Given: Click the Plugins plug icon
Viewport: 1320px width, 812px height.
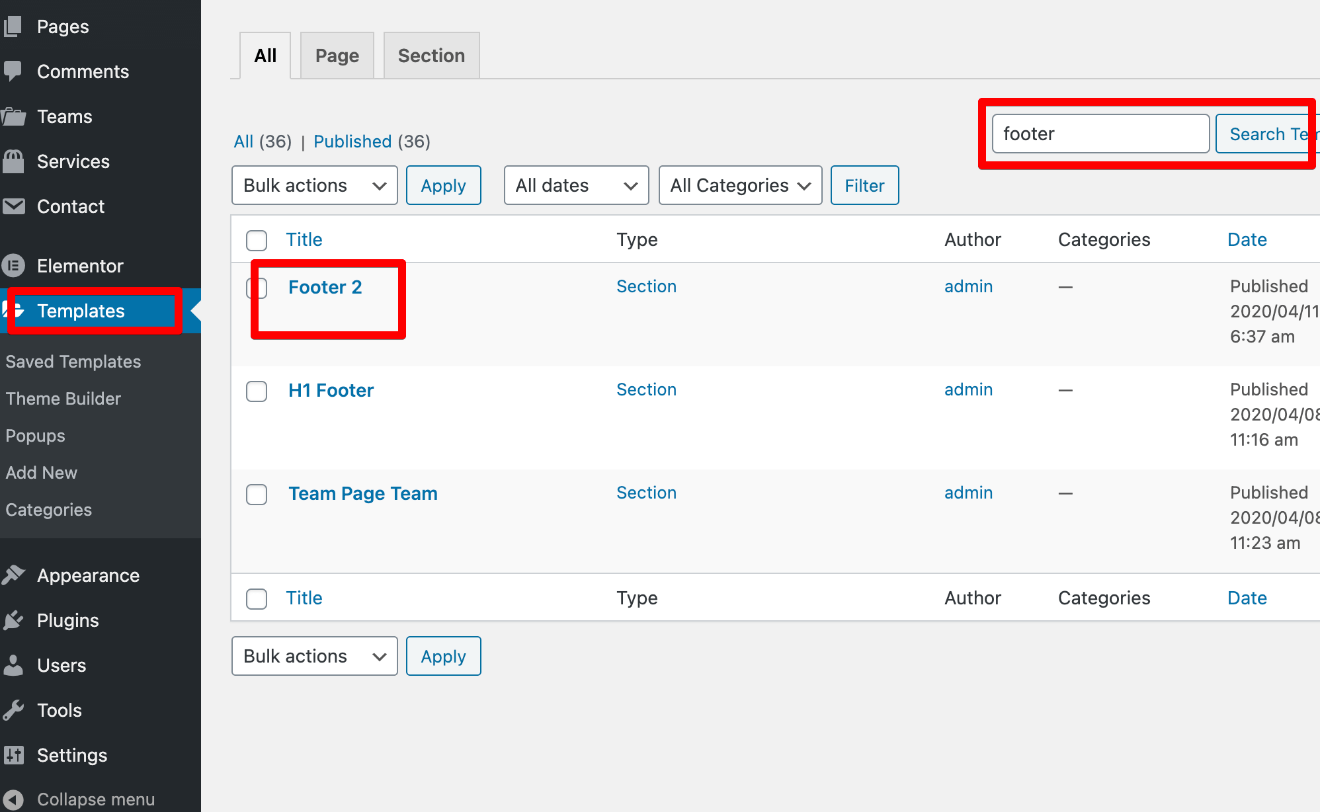Looking at the screenshot, I should click(x=13, y=620).
